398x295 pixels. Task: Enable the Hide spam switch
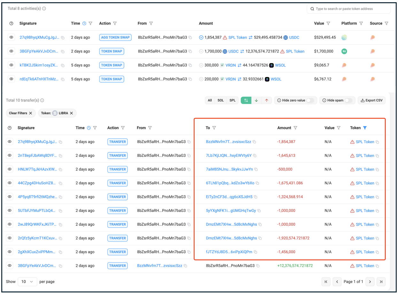point(348,100)
